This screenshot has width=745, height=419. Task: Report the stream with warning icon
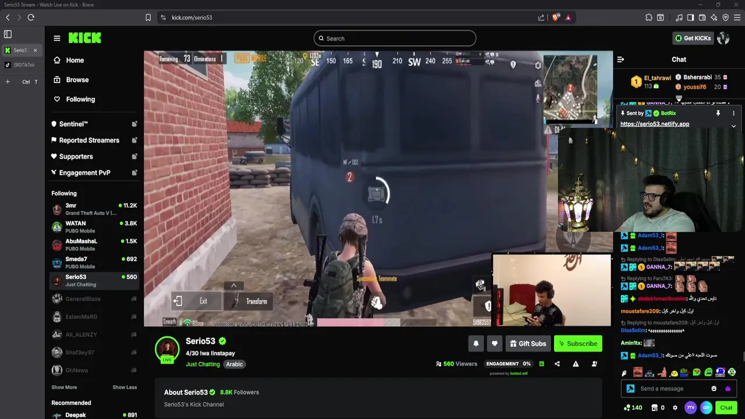point(576,364)
